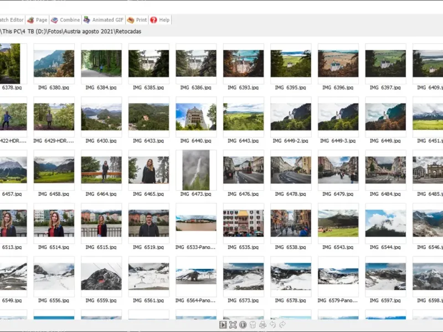Select the IMG_6597 thumbnail
The width and height of the screenshot is (443, 332).
[x=385, y=276]
